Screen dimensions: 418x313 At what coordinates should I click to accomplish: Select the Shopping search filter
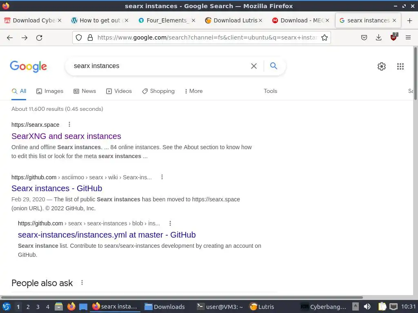point(158,91)
